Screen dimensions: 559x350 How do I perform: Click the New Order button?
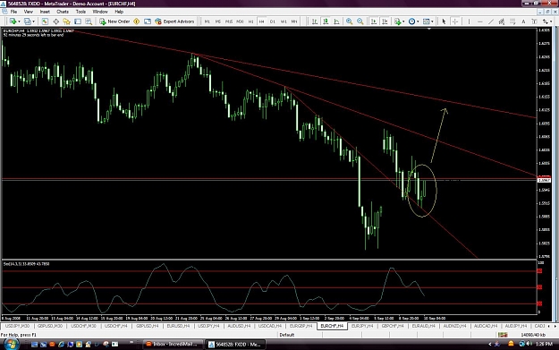tap(114, 21)
